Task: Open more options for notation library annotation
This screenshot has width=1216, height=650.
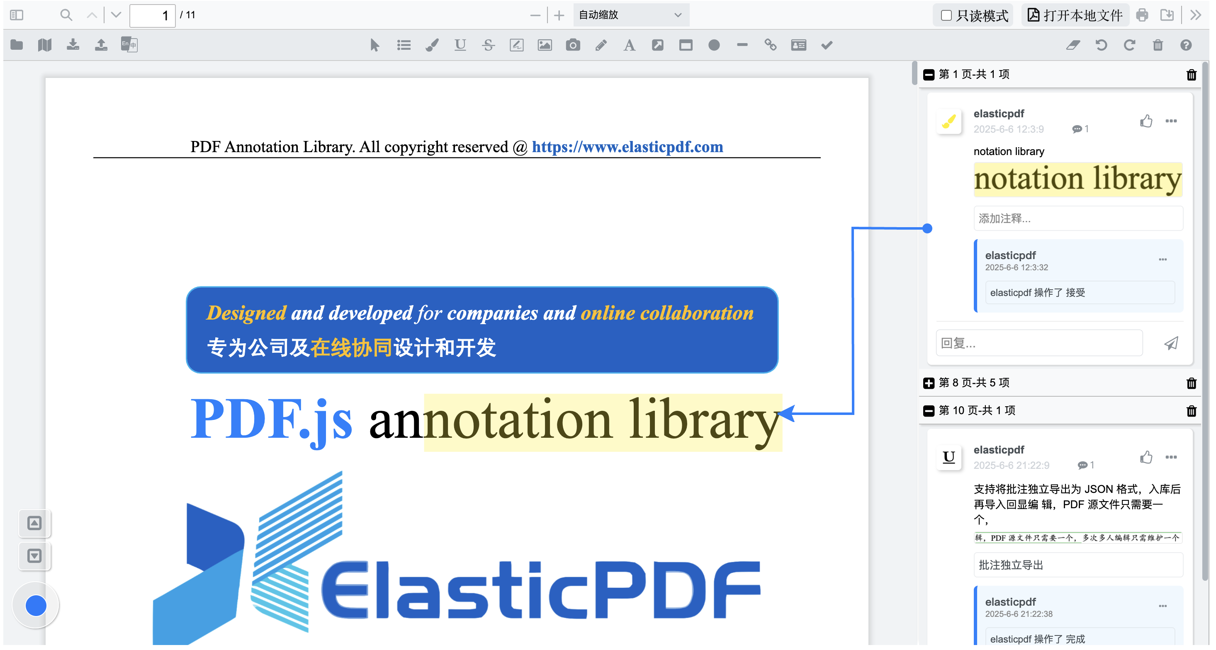Action: point(1171,121)
